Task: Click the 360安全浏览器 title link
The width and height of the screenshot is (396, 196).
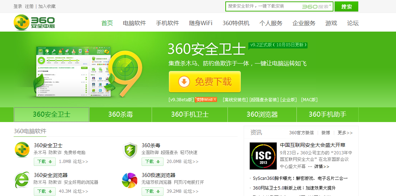Action: tap(51, 175)
